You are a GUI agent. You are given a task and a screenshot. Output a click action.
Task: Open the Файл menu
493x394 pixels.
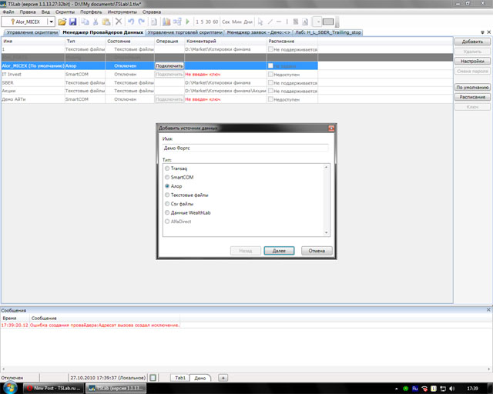8,12
